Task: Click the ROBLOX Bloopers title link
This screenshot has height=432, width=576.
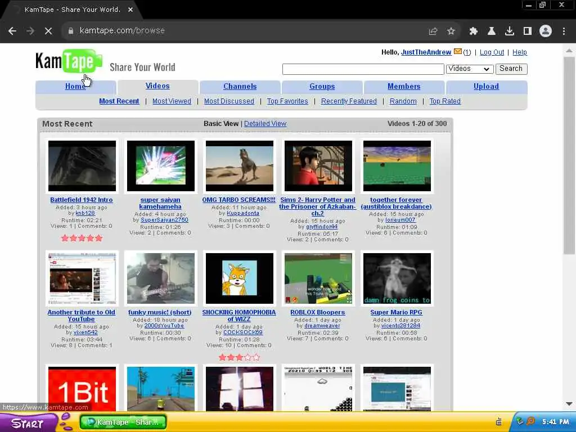Action: click(x=318, y=312)
